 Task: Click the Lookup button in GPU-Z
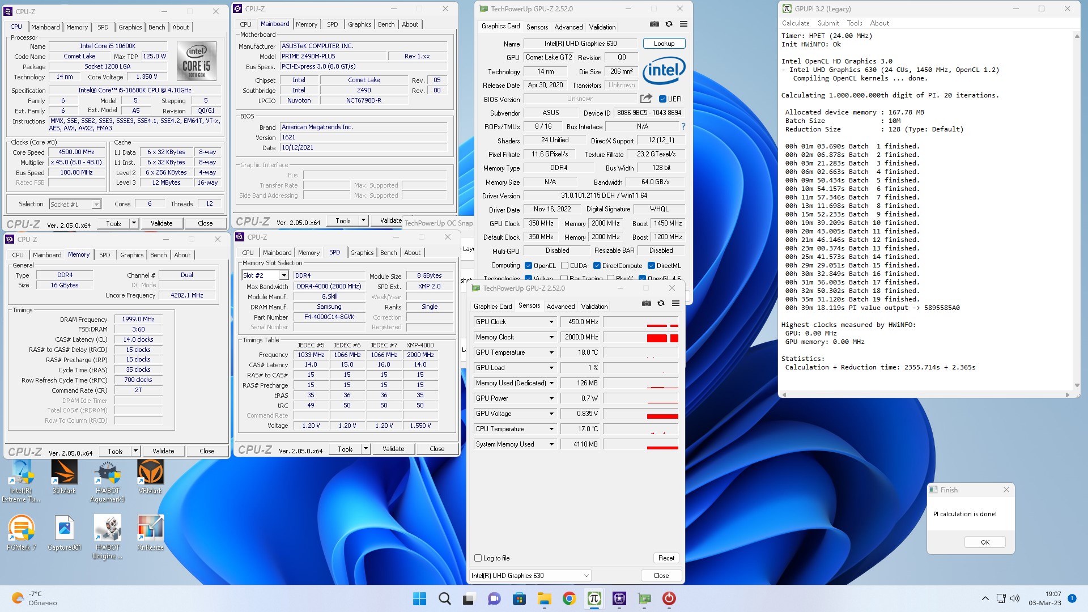point(664,44)
